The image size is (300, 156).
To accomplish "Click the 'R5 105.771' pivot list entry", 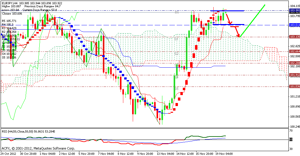I will (9, 21).
